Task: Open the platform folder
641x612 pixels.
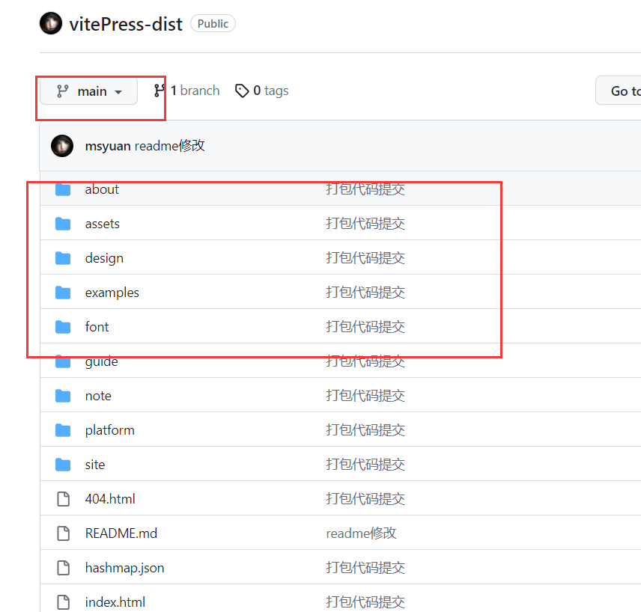Action: coord(109,430)
